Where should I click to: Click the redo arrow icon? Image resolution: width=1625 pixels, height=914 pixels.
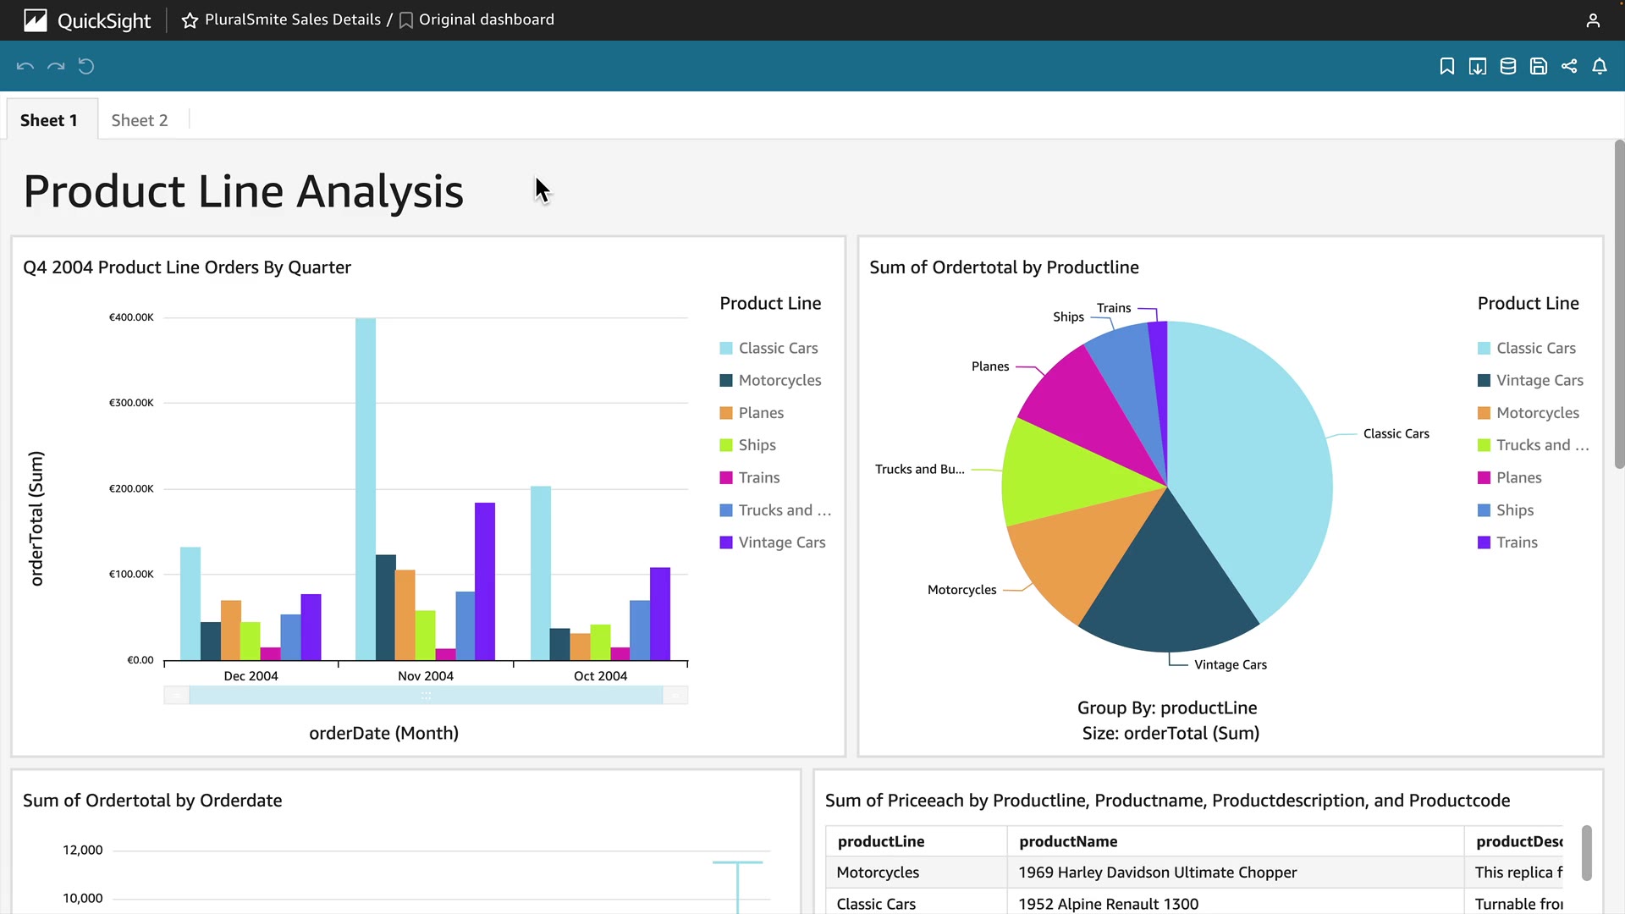coord(56,66)
